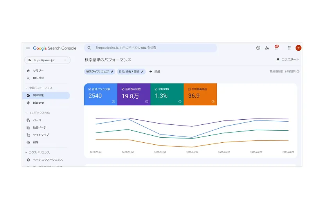Click help icon on 合計クリック数 card
This screenshot has height=209, width=324.
coord(113,101)
